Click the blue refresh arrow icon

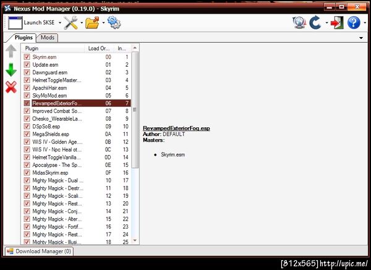pos(315,23)
